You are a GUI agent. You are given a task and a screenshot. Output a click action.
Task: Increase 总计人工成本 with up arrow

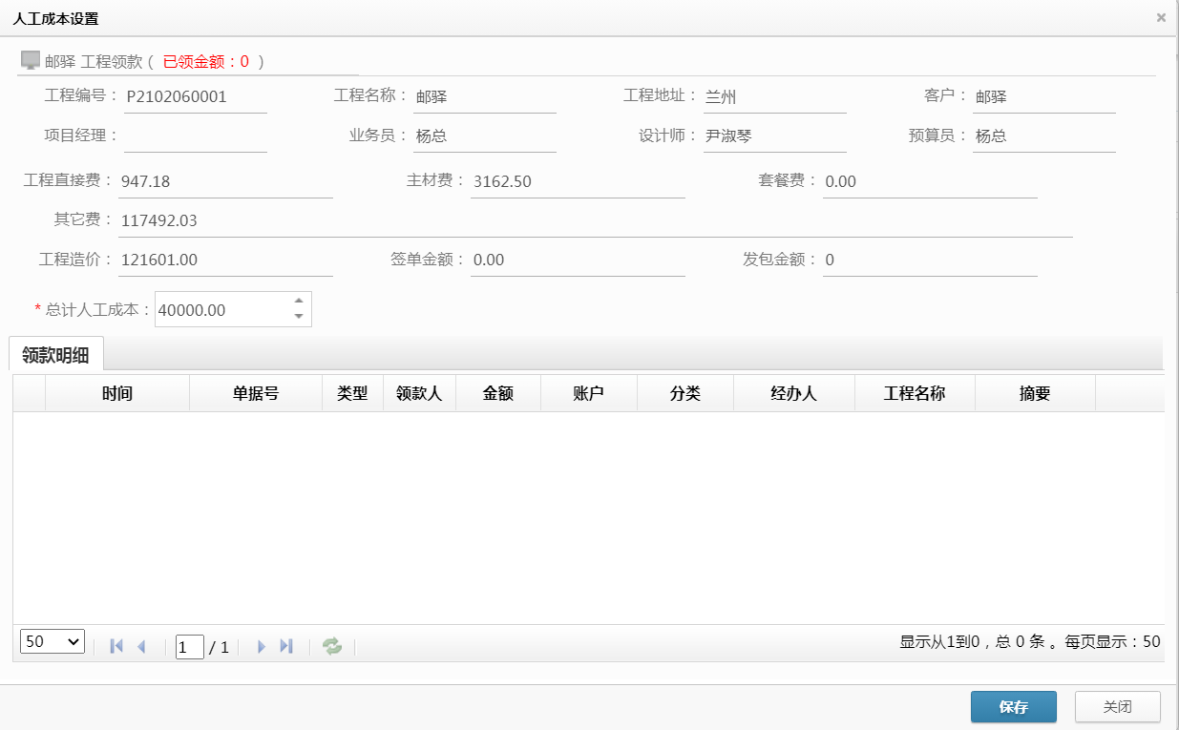tap(299, 302)
